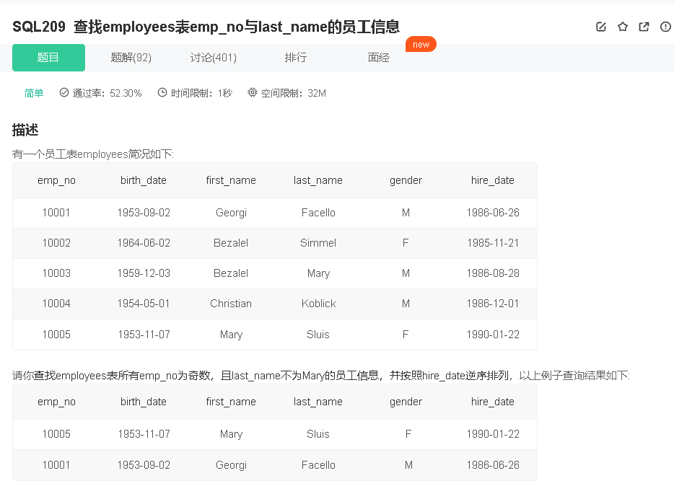Click the 有一个员工表employees简况如下 sentence
The height and width of the screenshot is (499, 674).
pyautogui.click(x=93, y=154)
